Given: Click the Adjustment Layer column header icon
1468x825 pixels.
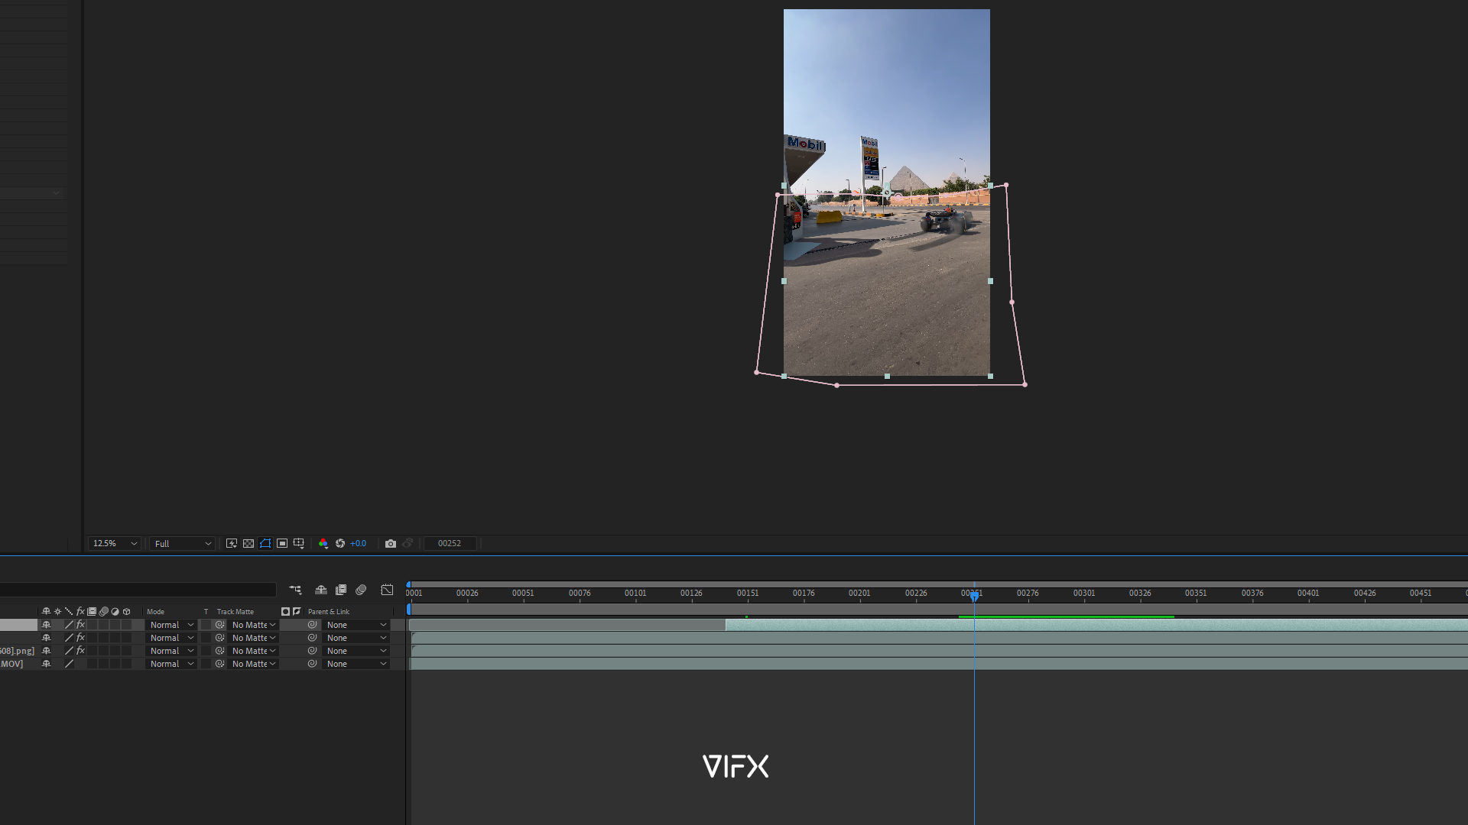Looking at the screenshot, I should tap(115, 612).
